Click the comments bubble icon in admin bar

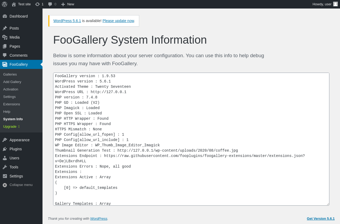[x=50, y=4]
